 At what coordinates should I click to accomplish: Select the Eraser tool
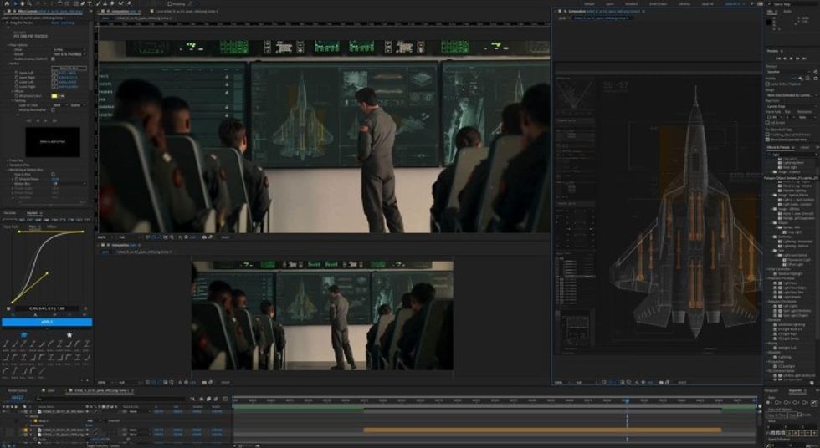coord(112,3)
